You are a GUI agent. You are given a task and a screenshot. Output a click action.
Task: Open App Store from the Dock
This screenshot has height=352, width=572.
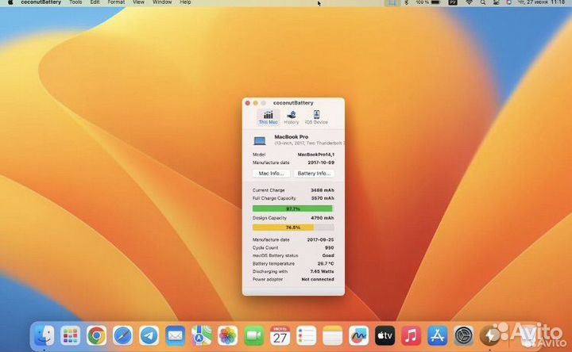tap(438, 335)
